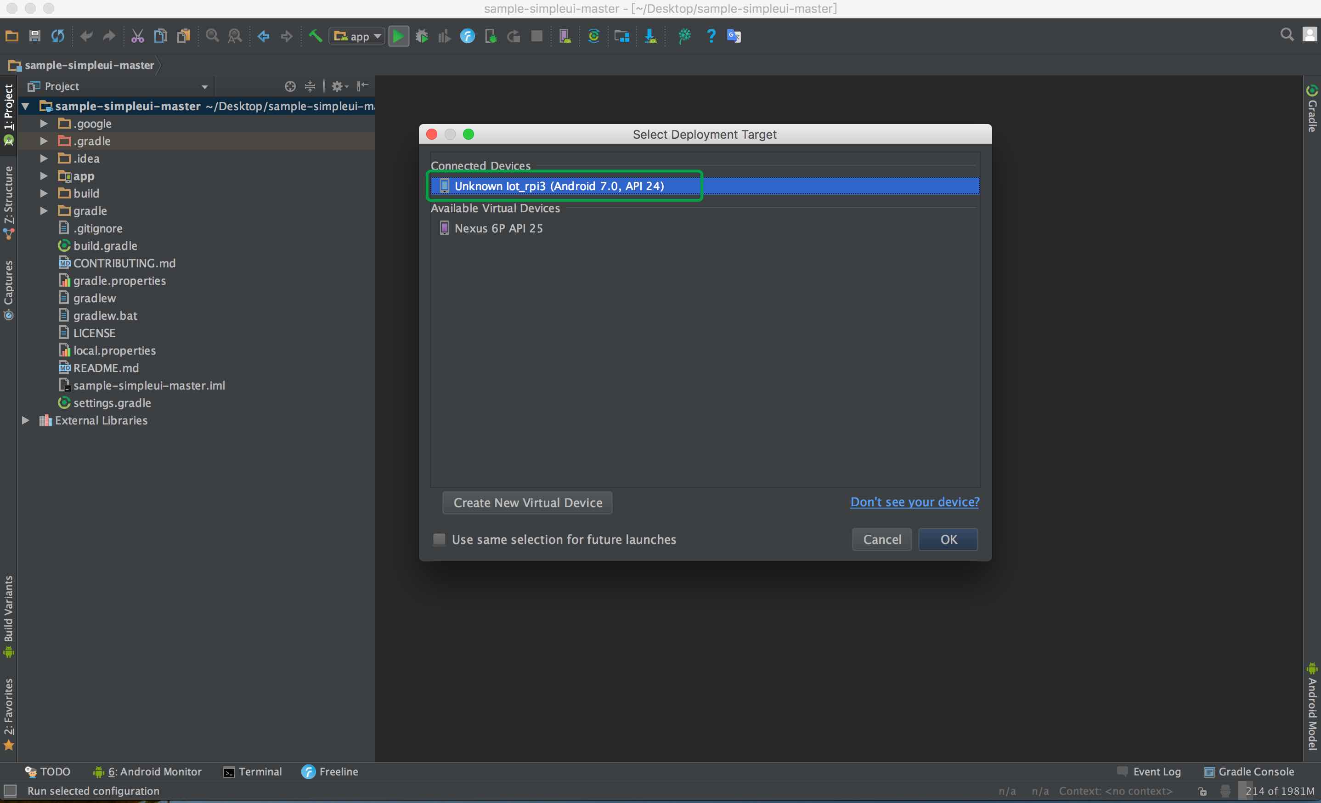Open Project Structure toolbar icon
Viewport: 1321px width, 803px height.
point(622,36)
